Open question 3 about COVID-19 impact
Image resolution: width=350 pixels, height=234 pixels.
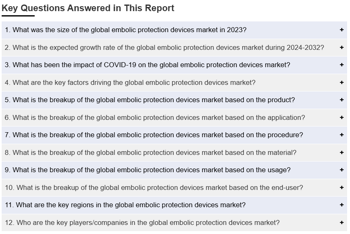point(147,65)
